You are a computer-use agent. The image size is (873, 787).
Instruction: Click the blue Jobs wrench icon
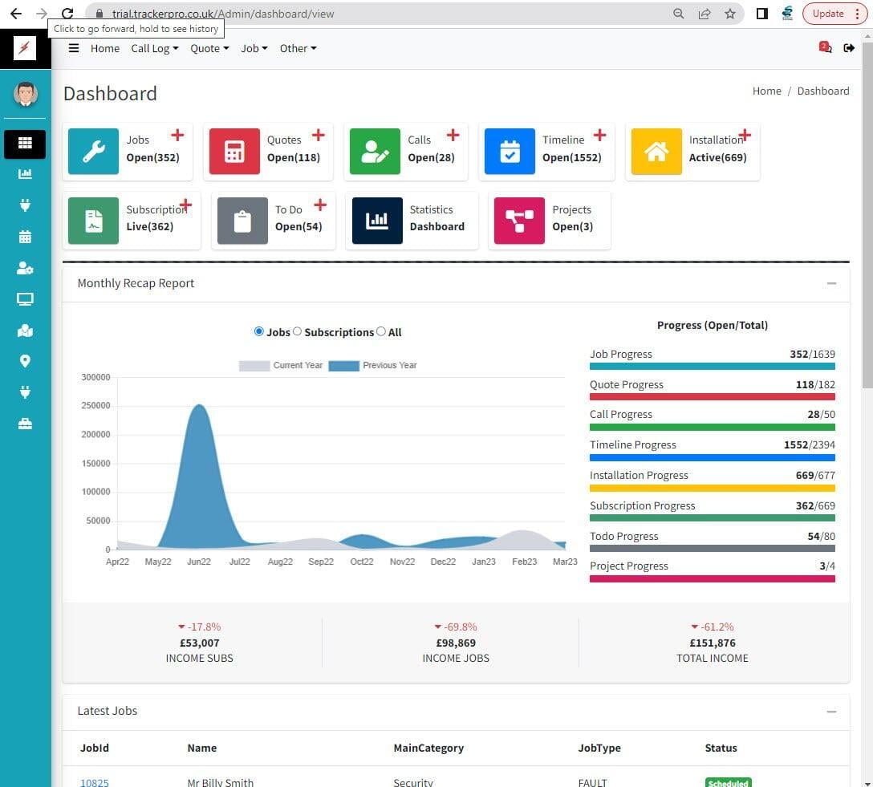pos(93,152)
